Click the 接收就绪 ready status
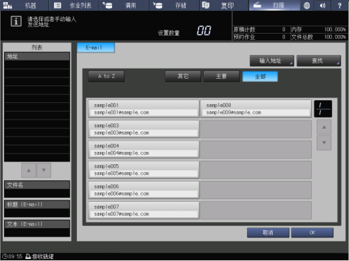This screenshot has height=261, width=349. [43, 256]
